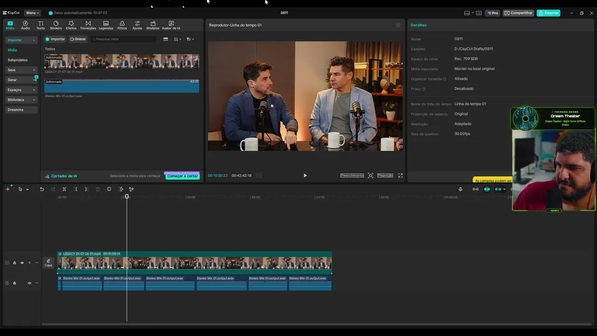Lock the audio track
The height and width of the screenshot is (336, 597).
coord(14,283)
